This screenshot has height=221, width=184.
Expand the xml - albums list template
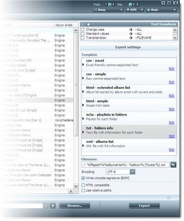pyautogui.click(x=83, y=146)
